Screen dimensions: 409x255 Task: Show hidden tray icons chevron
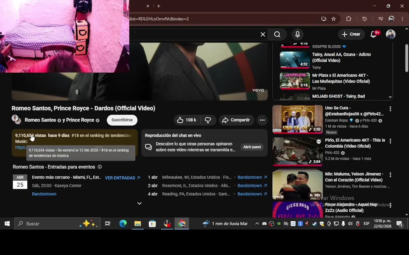pos(257,223)
